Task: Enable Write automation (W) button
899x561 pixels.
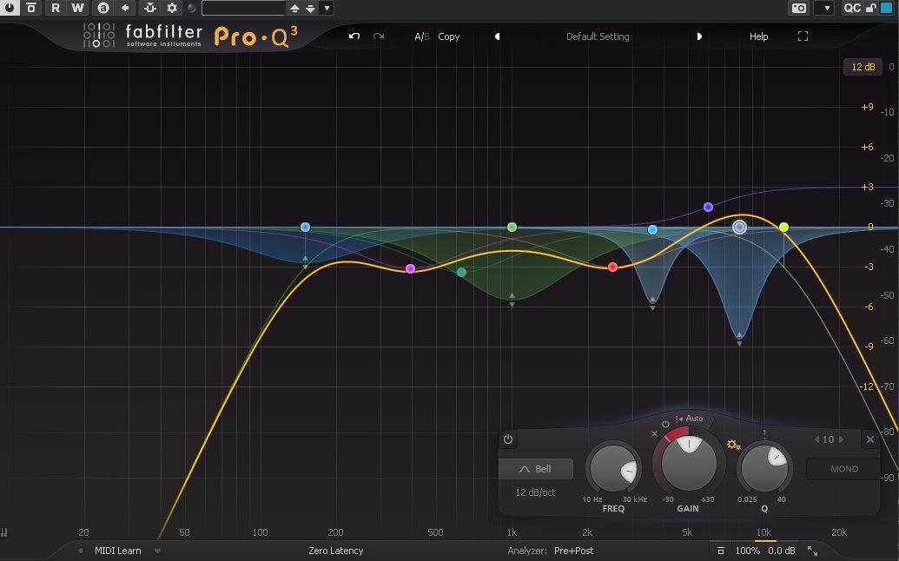Action: pyautogui.click(x=77, y=8)
